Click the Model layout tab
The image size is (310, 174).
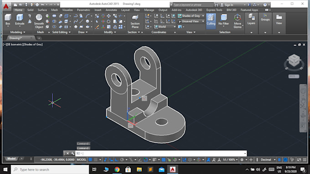(x=11, y=159)
